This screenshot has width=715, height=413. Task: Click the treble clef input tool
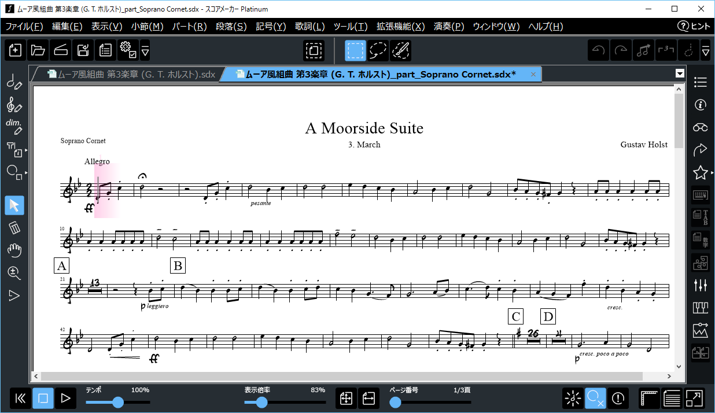pyautogui.click(x=14, y=105)
